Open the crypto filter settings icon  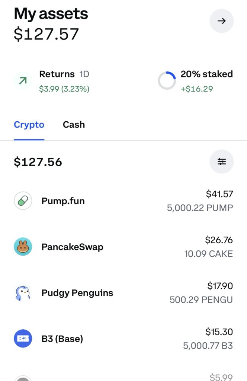click(222, 162)
